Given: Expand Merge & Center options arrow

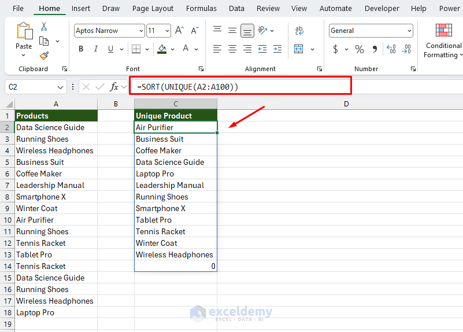Looking at the screenshot, I should (312, 49).
